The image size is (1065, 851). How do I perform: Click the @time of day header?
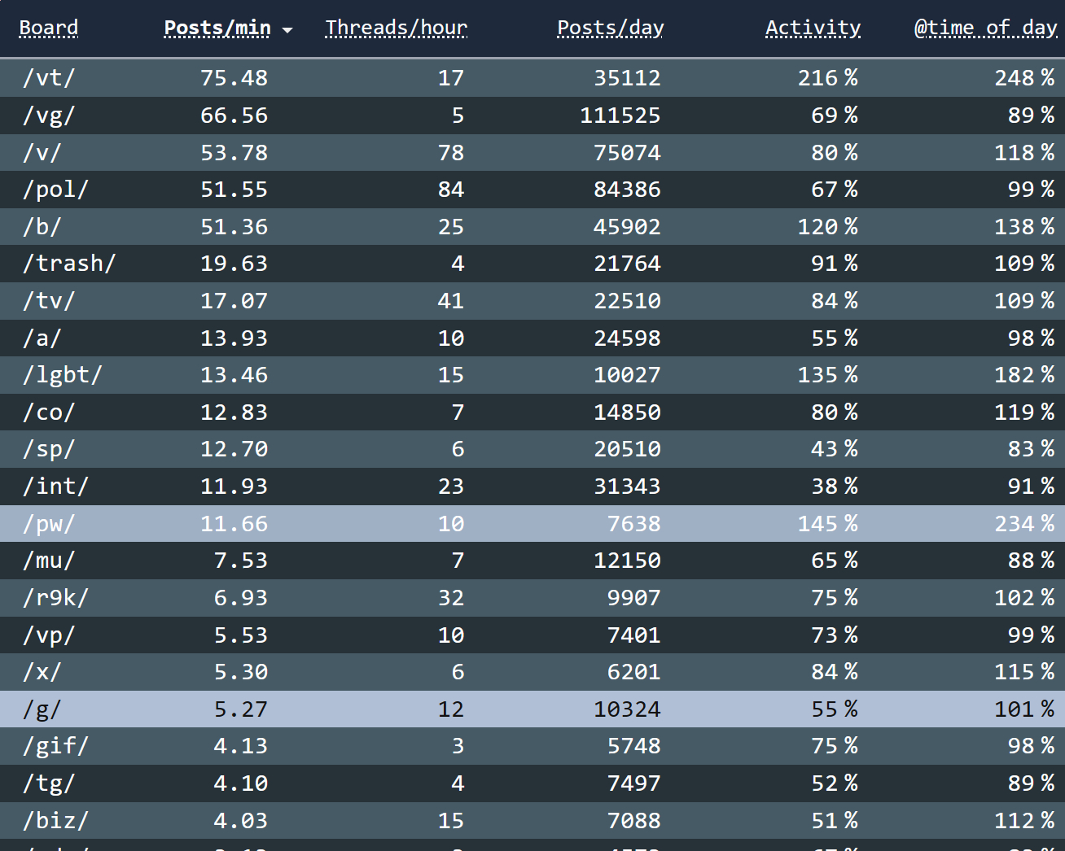click(x=985, y=28)
